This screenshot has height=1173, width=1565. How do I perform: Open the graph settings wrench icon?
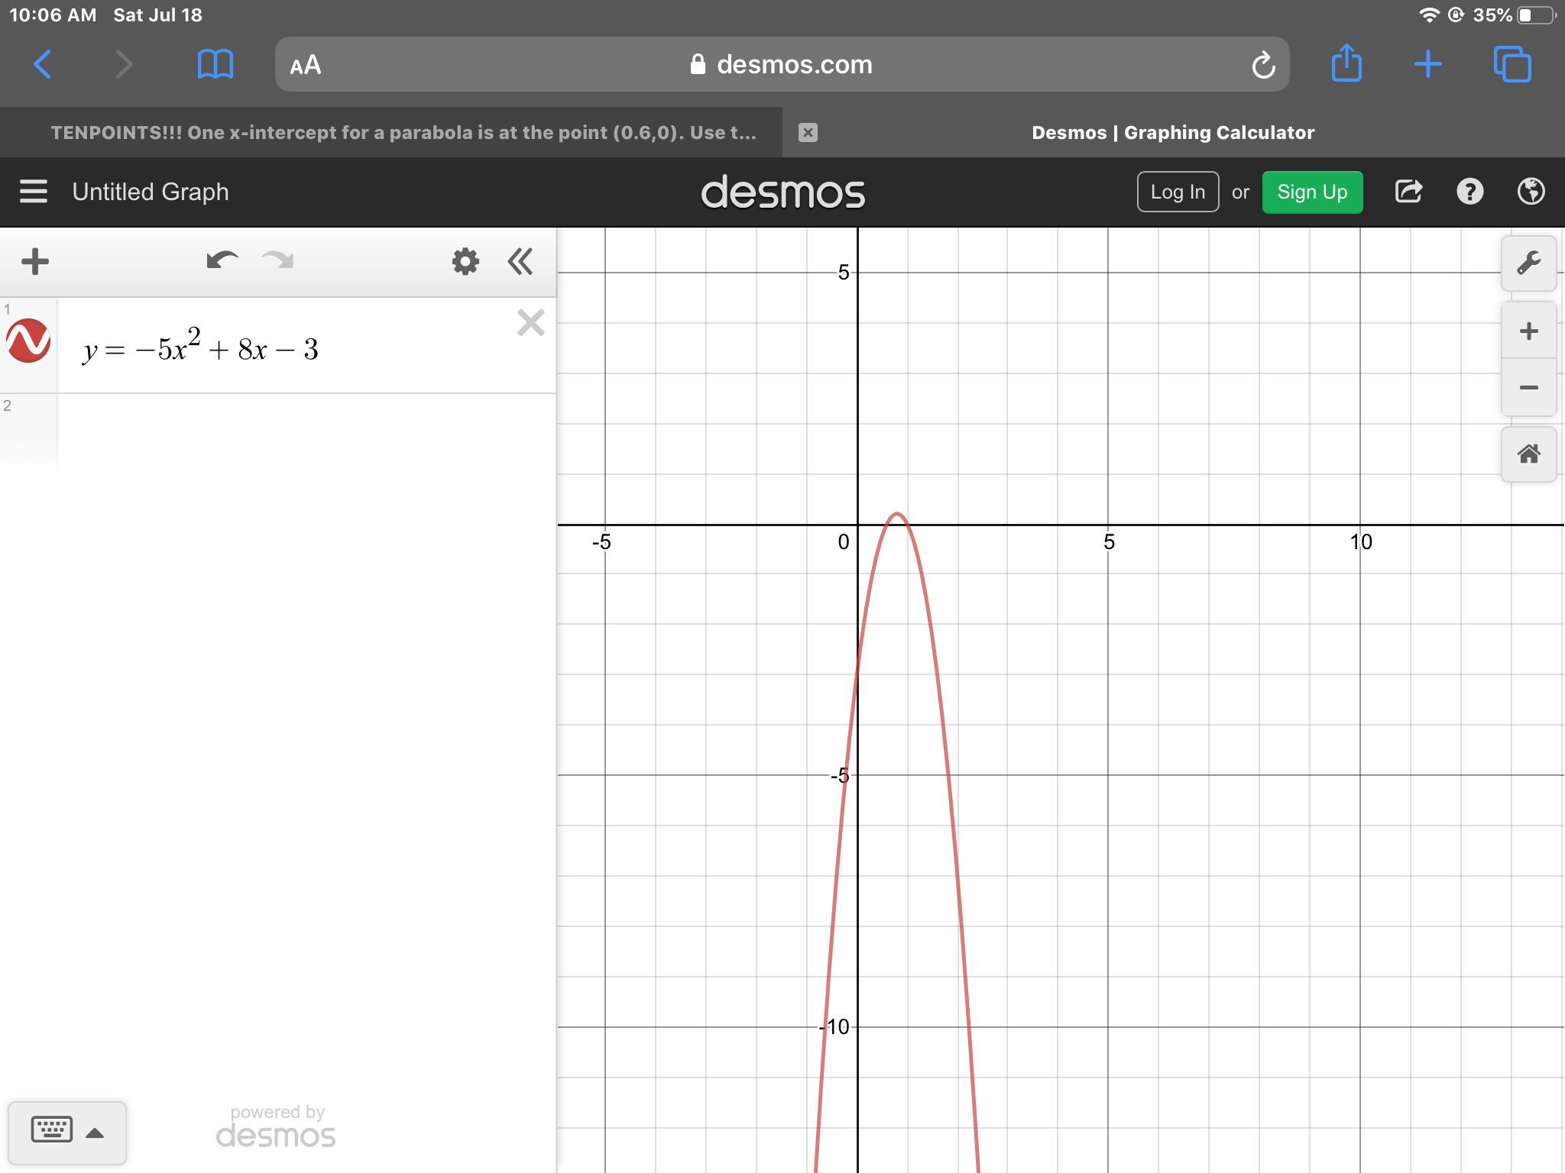point(1528,263)
